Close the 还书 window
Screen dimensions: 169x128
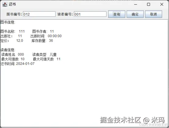162,4
